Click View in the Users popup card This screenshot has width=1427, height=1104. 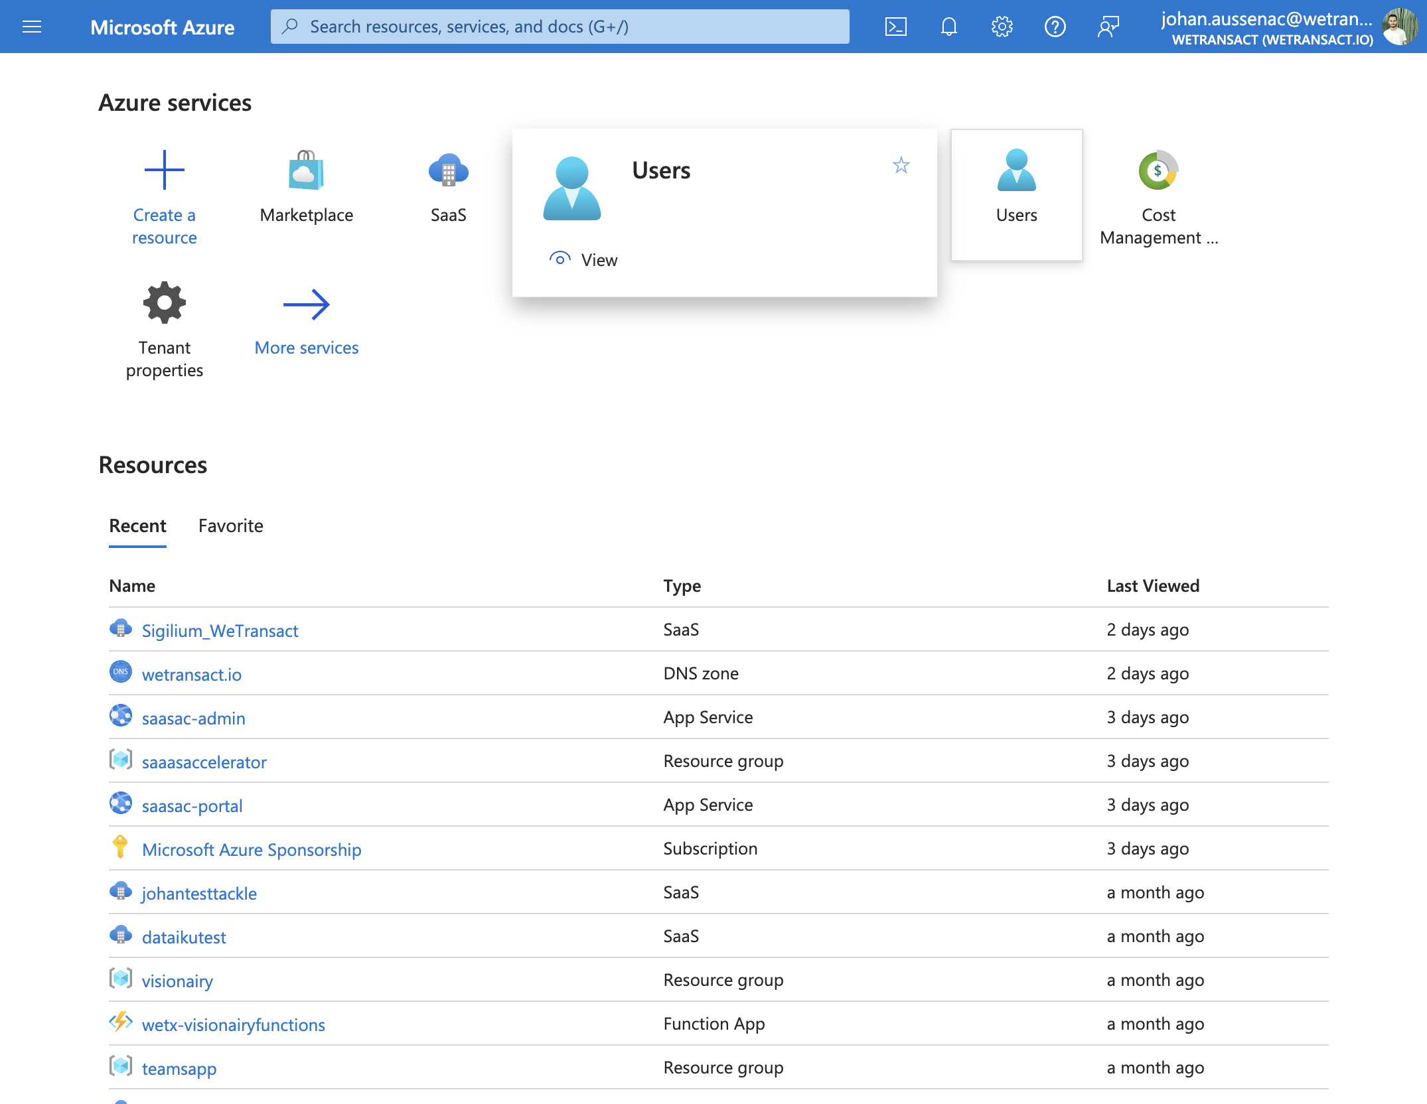(x=583, y=259)
